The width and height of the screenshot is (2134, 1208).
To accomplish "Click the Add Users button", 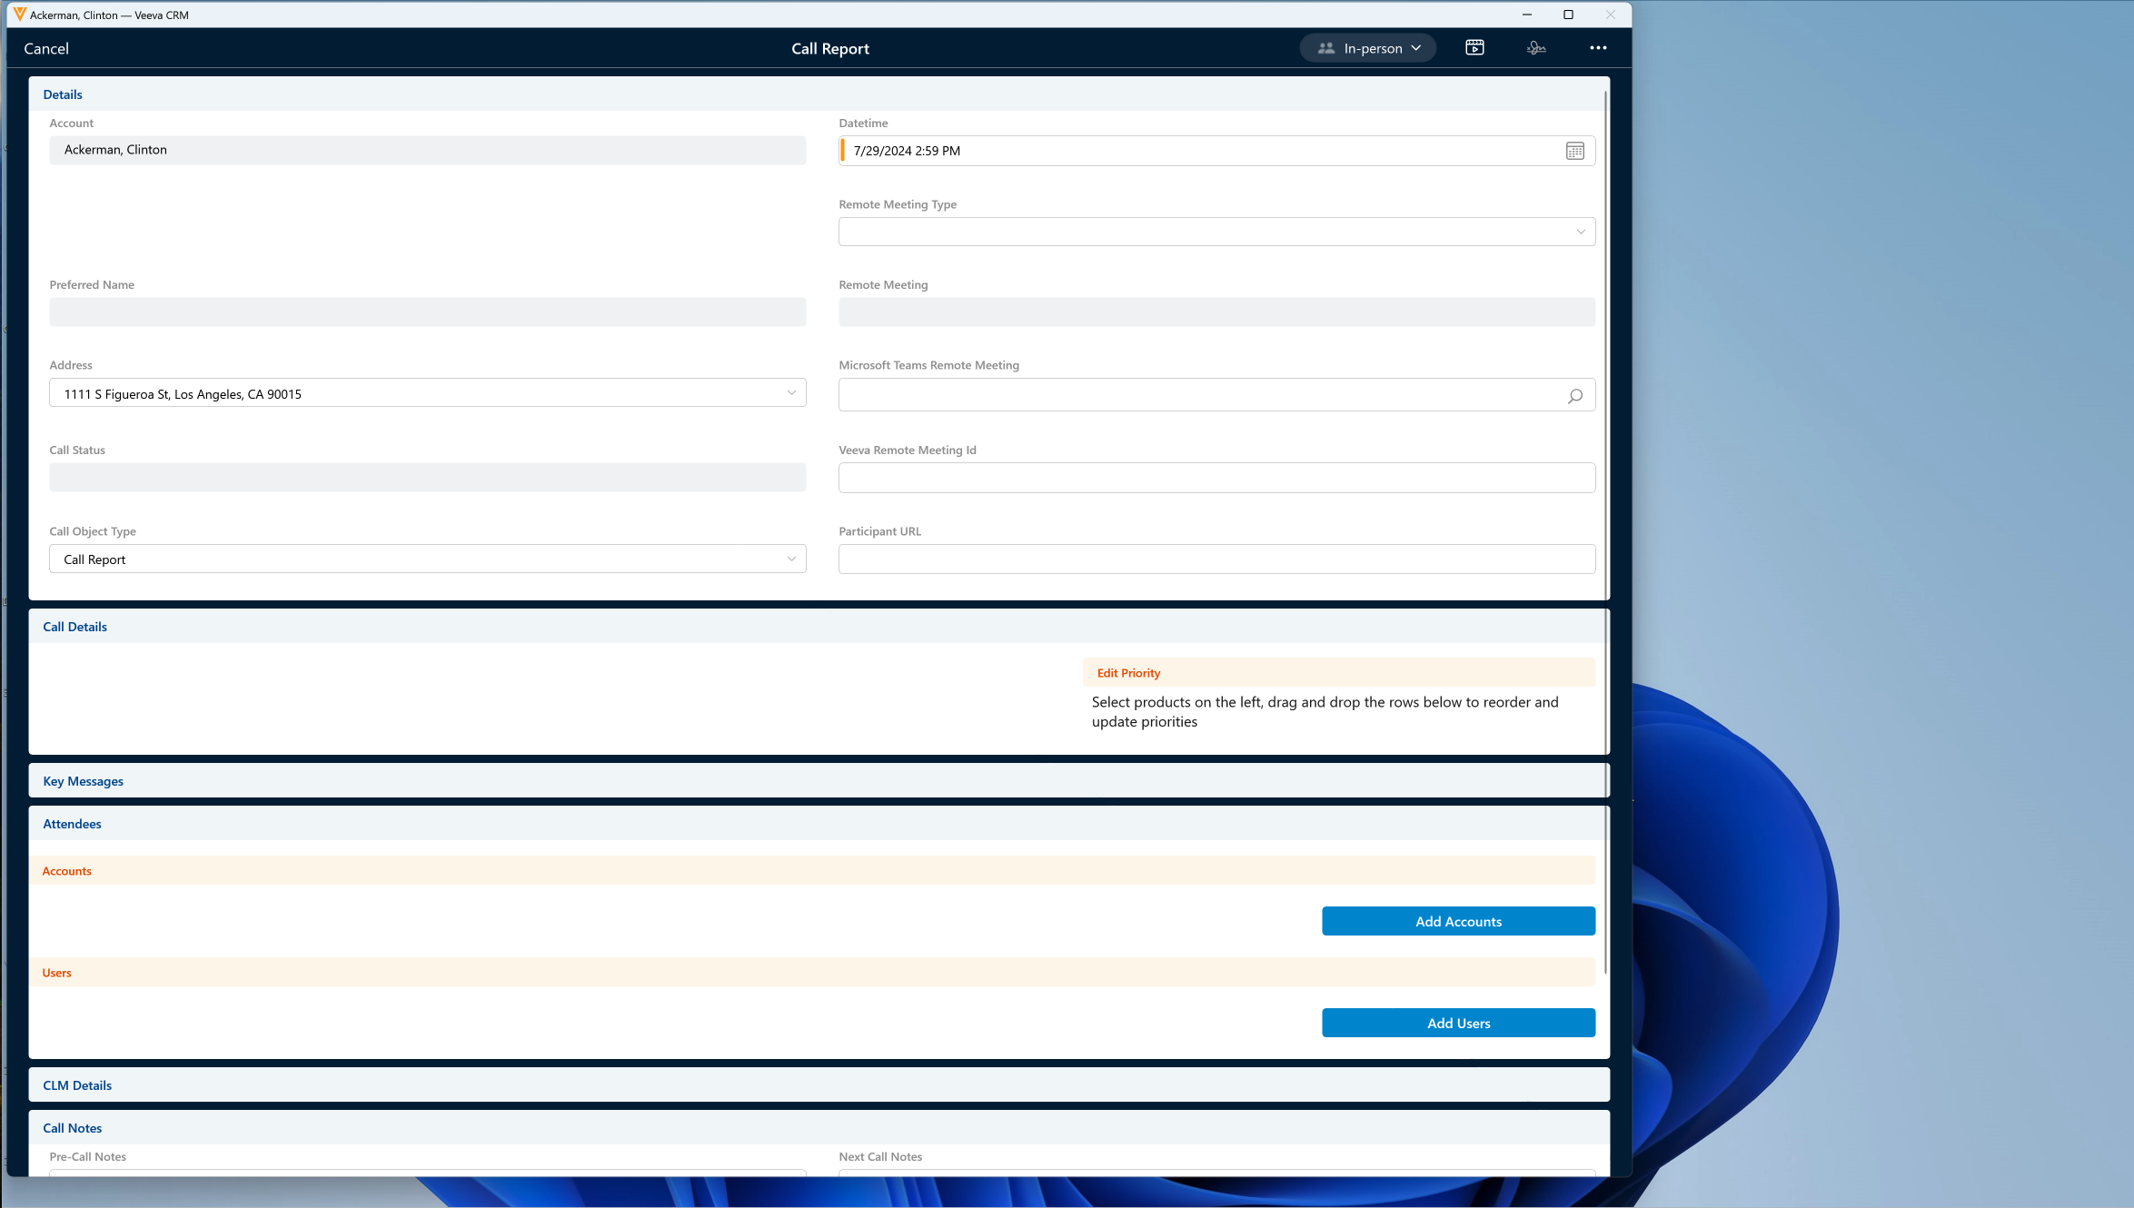I will point(1458,1023).
